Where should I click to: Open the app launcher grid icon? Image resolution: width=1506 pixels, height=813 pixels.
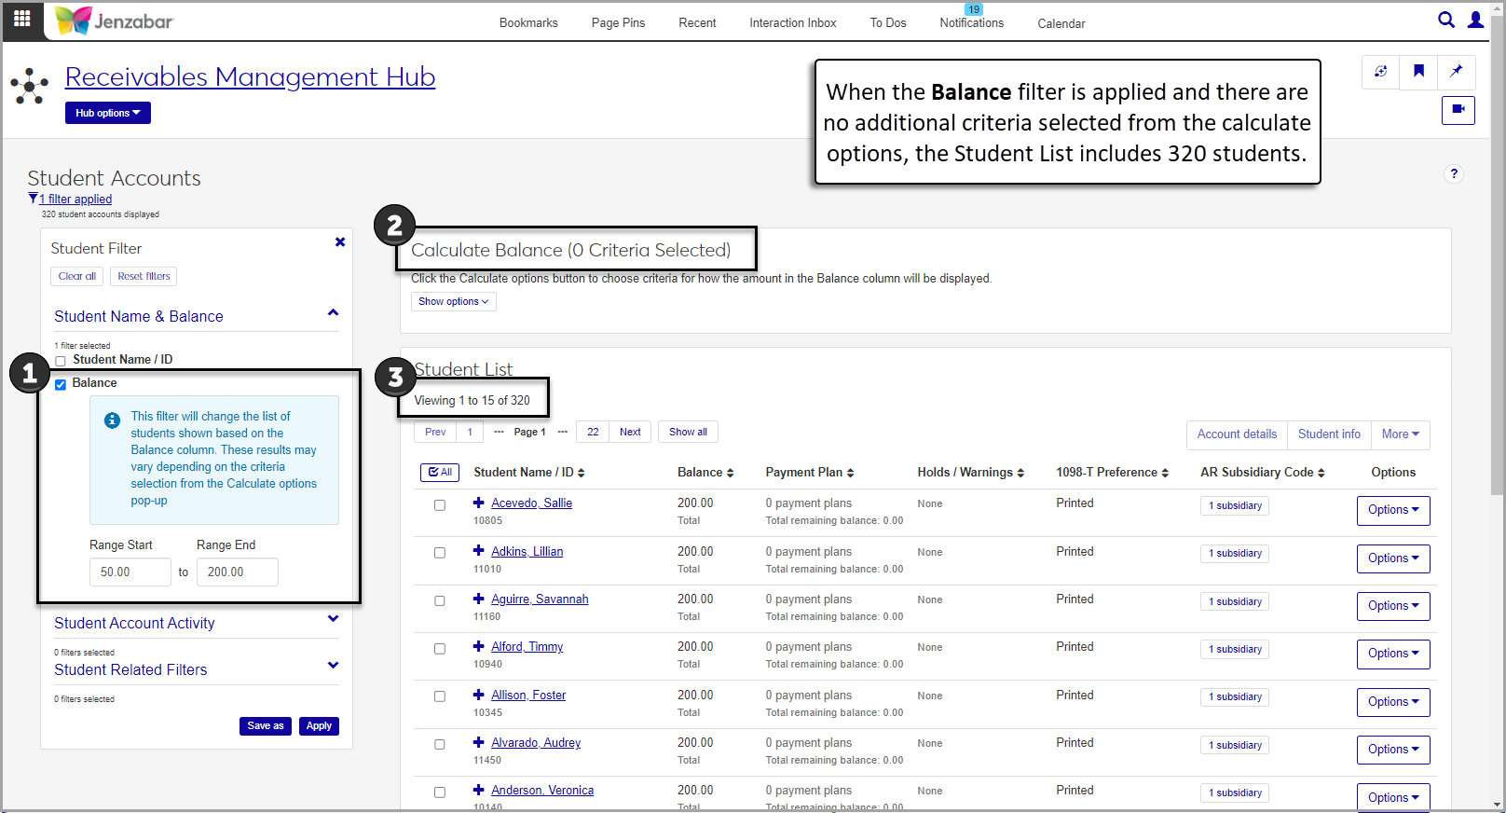click(x=22, y=19)
